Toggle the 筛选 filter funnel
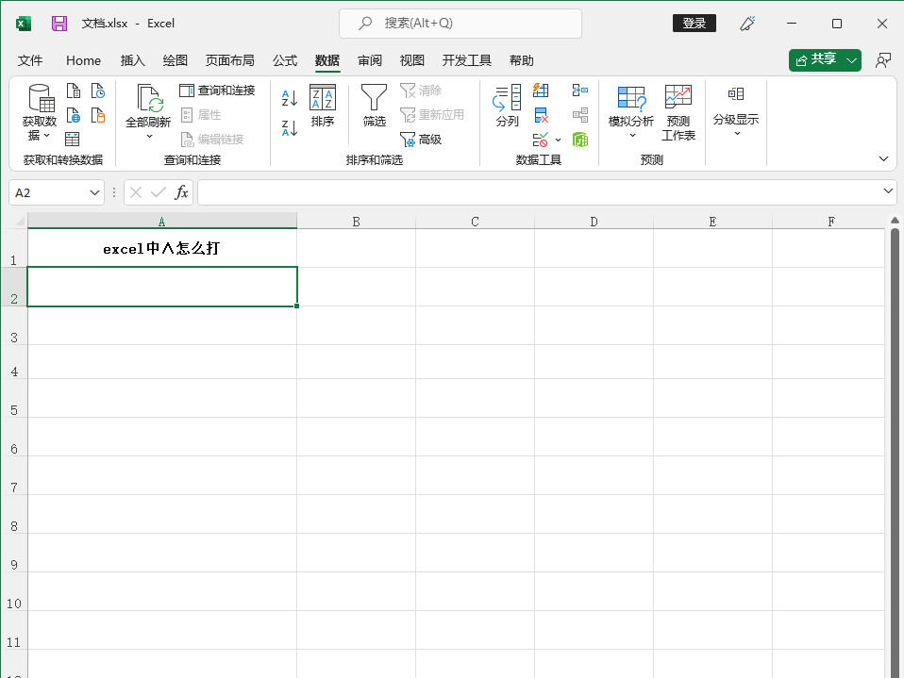 pos(375,106)
